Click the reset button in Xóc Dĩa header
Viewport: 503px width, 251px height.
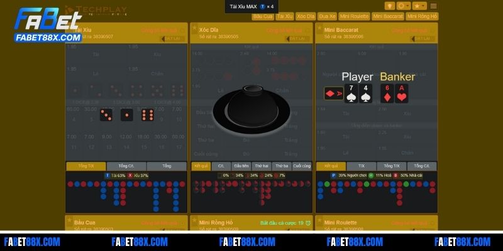point(298,39)
